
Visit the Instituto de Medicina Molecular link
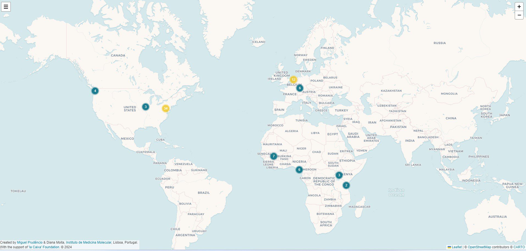(88, 242)
